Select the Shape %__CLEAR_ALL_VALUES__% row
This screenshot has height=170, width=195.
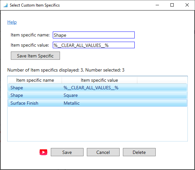(98, 87)
